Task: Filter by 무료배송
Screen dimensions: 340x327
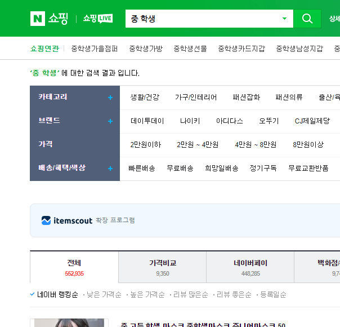Action: 180,168
